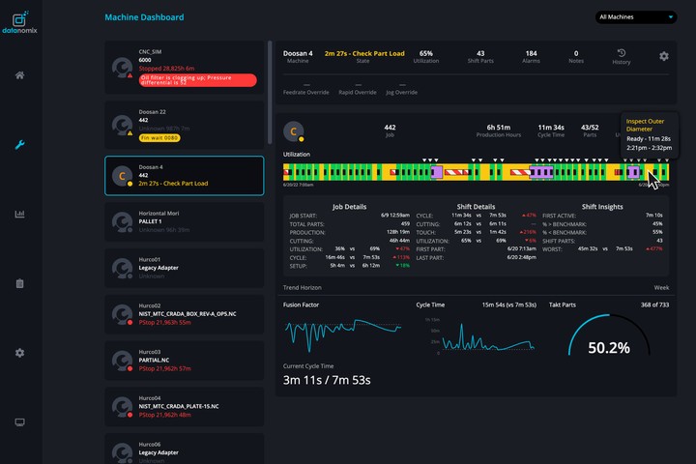696x464 pixels.
Task: Click the 368 of 733 takt parts text
Action: [x=654, y=304]
